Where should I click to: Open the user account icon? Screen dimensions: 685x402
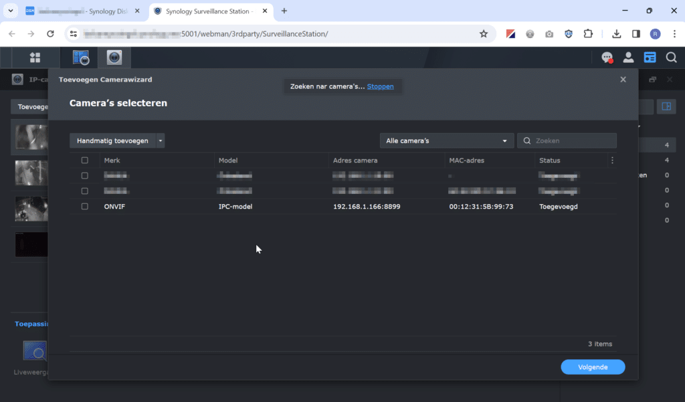(x=628, y=58)
